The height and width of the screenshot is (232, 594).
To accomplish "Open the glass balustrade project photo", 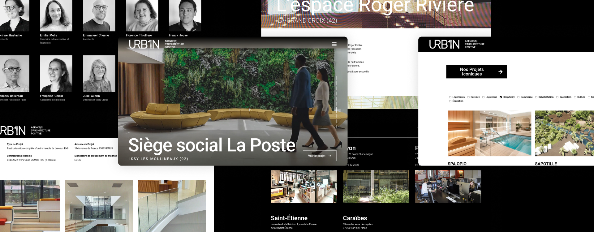I will [x=172, y=206].
